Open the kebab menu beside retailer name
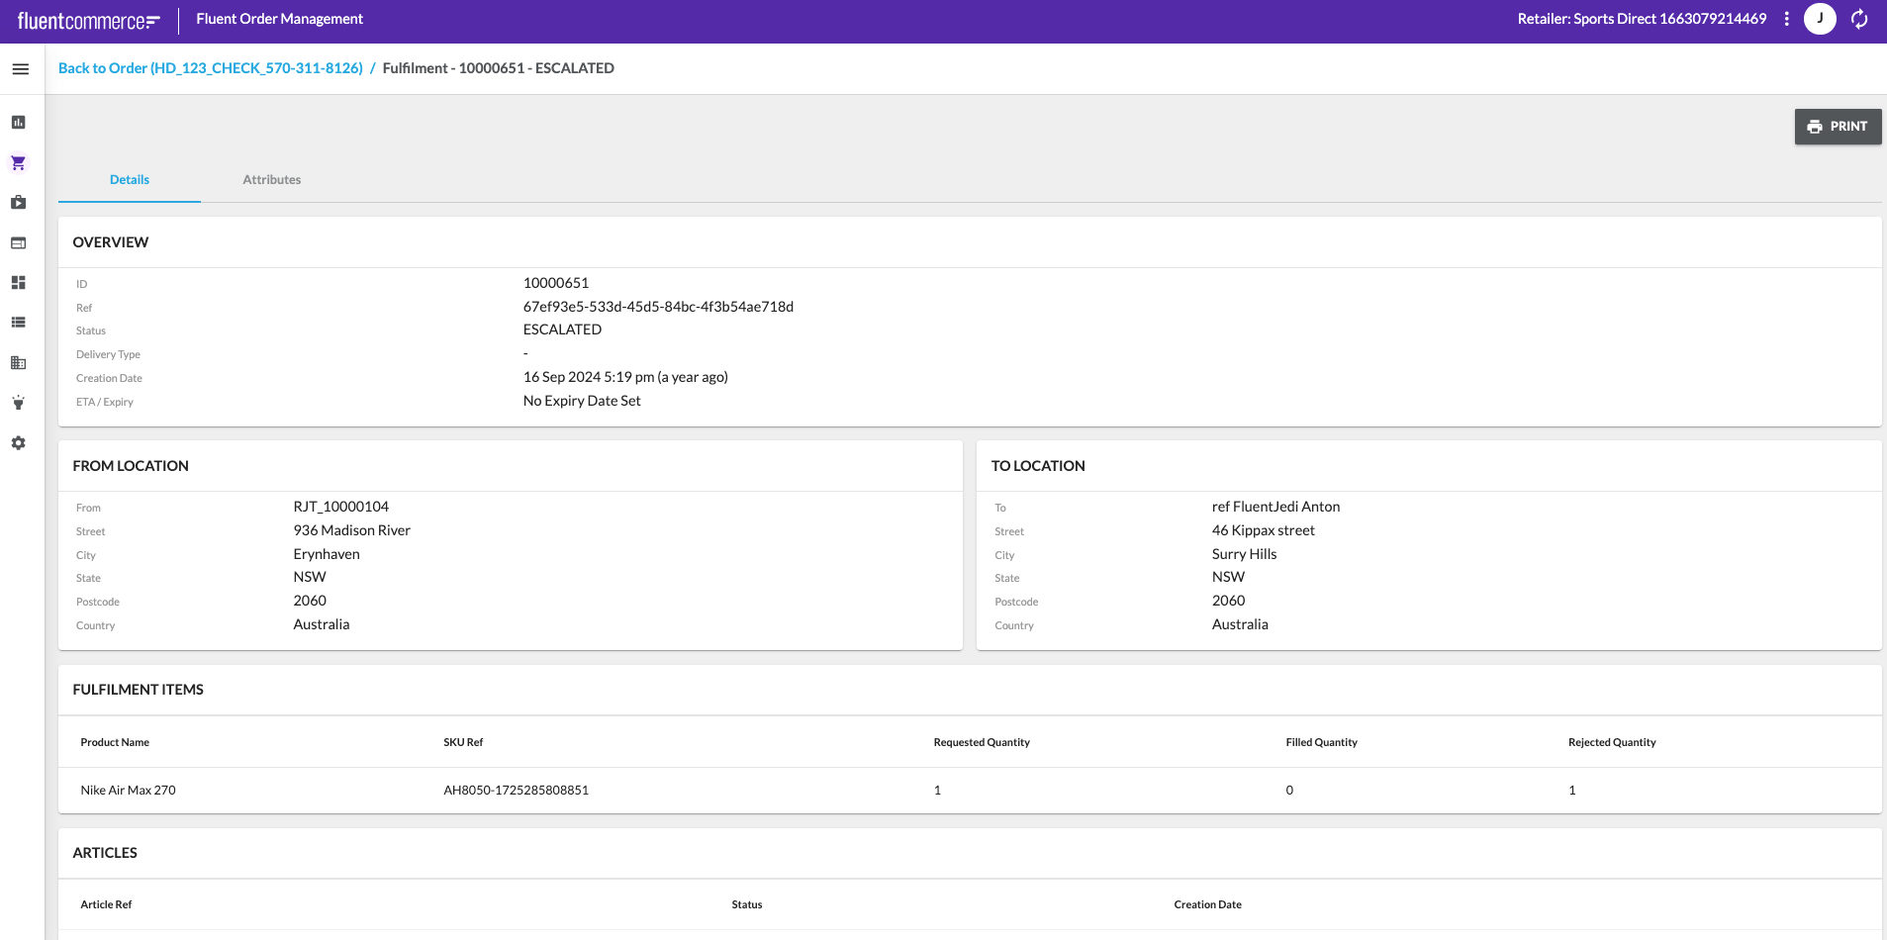This screenshot has width=1887, height=940. (x=1786, y=19)
